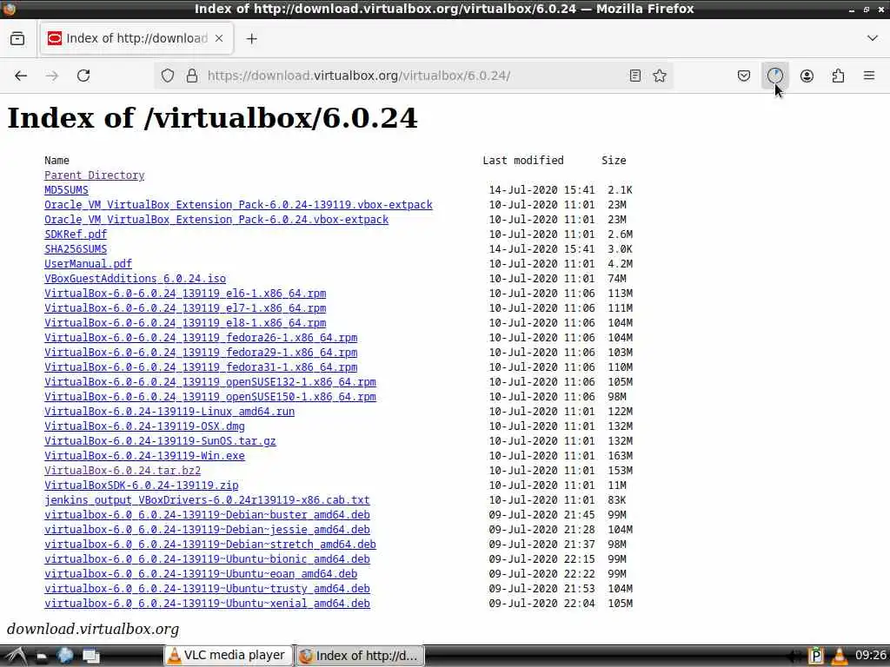Viewport: 890px width, 667px height.
Task: Open Firefox account menu
Action: coord(807,76)
